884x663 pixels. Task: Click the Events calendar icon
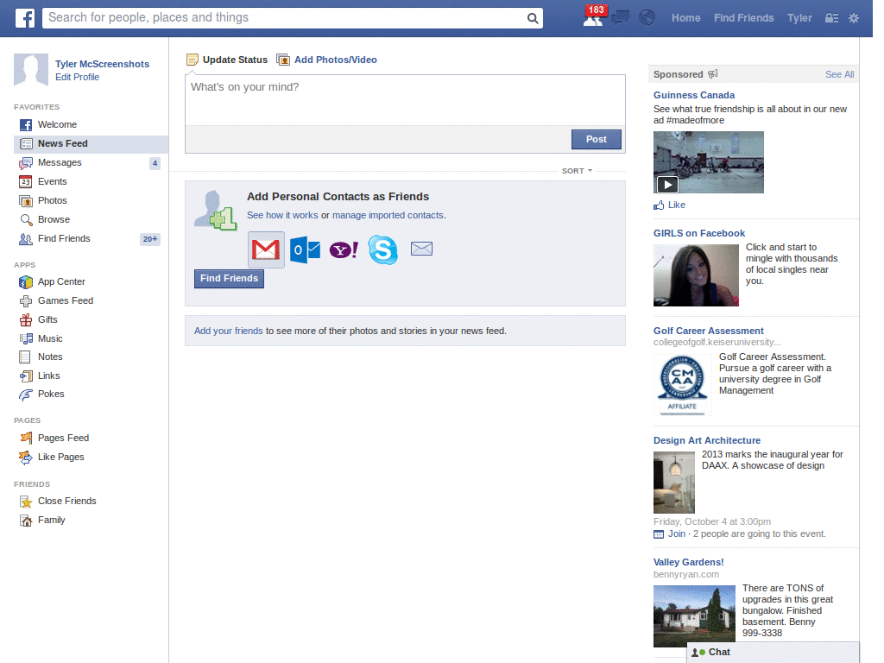pos(26,181)
